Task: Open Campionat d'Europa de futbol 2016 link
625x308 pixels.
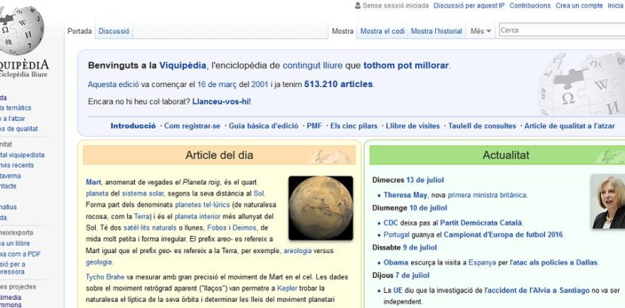Action: [504, 235]
